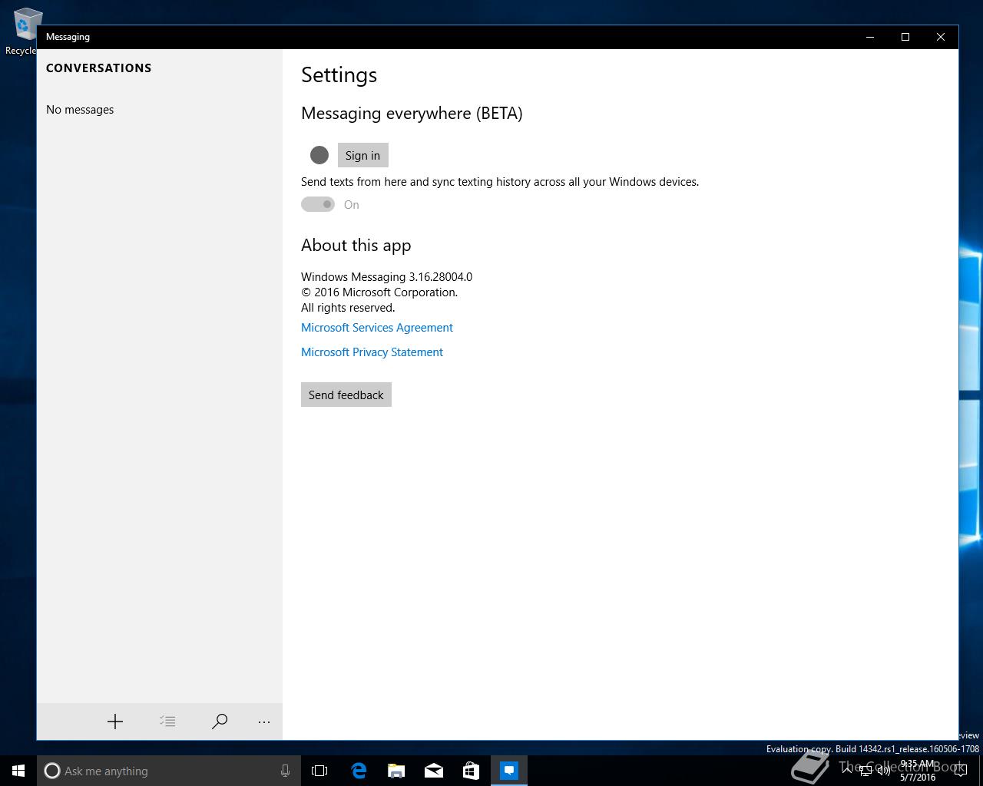Open Windows Store from taskbar

(x=471, y=771)
